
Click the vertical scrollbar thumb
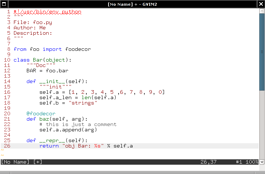(262, 52)
